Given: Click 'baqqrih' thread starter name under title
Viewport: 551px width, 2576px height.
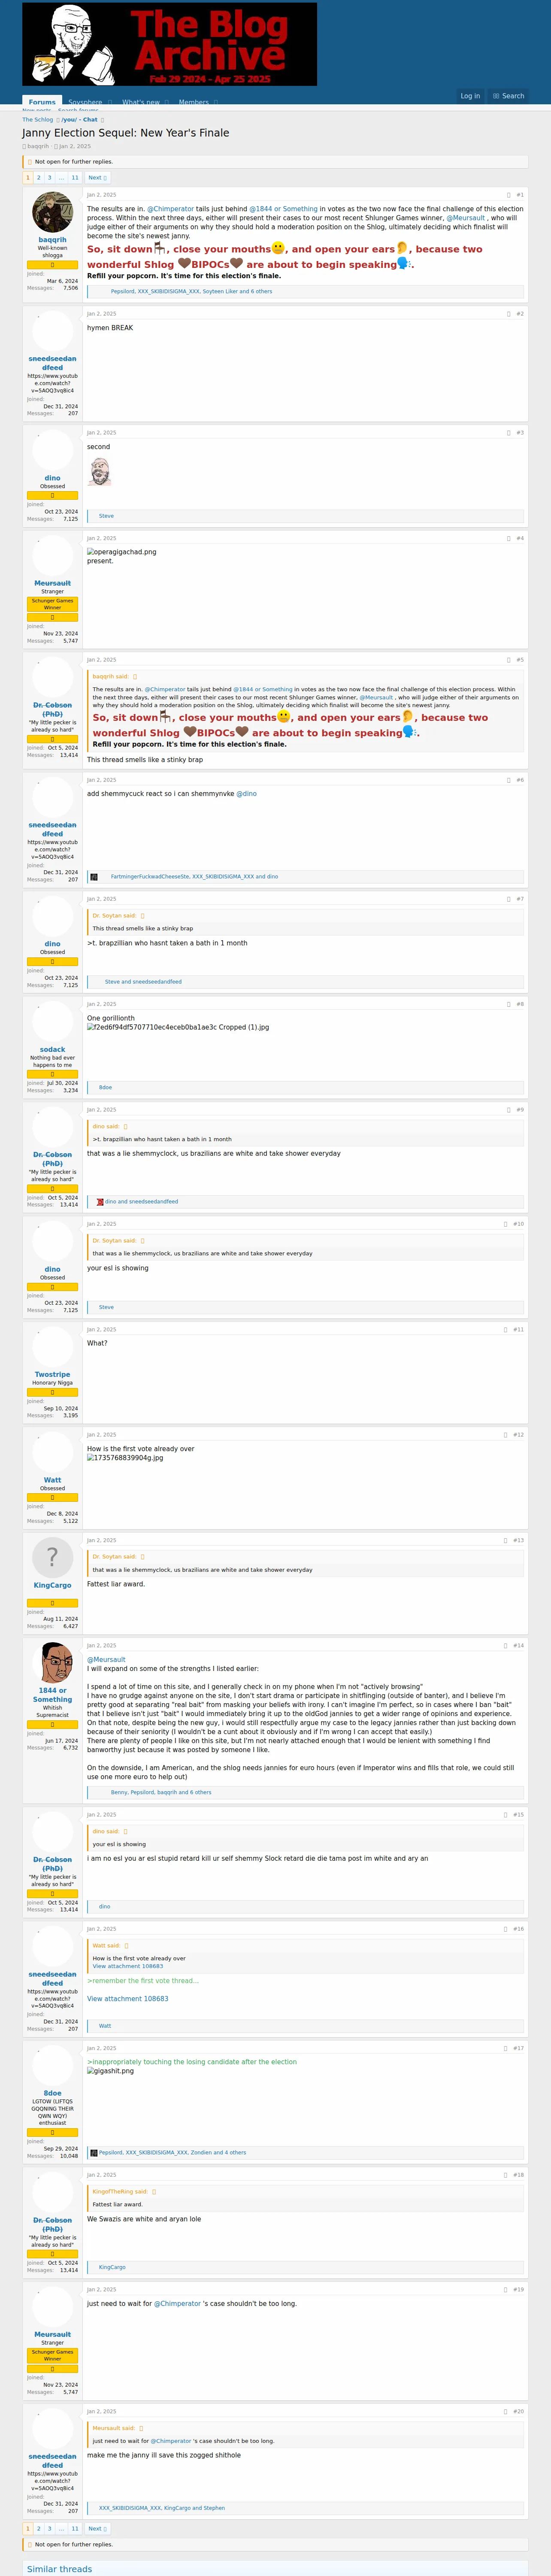Looking at the screenshot, I should tap(38, 146).
